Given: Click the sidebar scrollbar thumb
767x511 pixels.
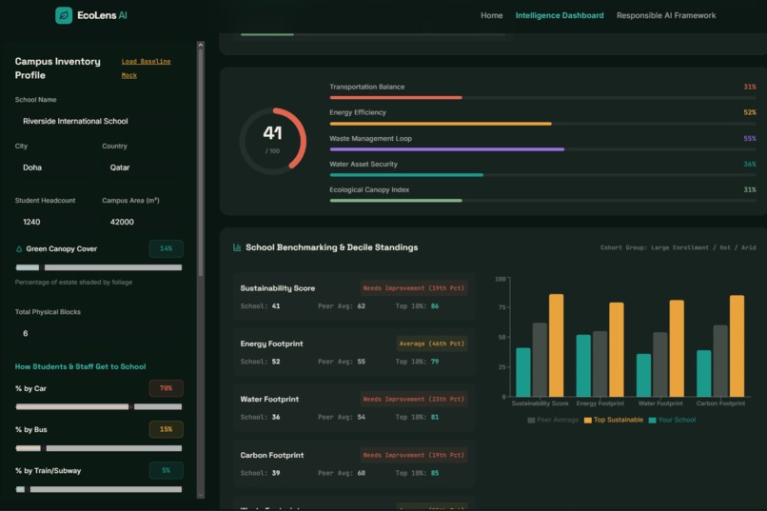Looking at the screenshot, I should coord(201,162).
